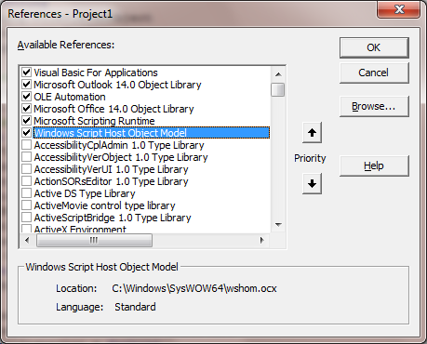This screenshot has height=344, width=427.
Task: Check AccessibilityVerObject 1.0 Type Library box
Action: click(x=27, y=157)
